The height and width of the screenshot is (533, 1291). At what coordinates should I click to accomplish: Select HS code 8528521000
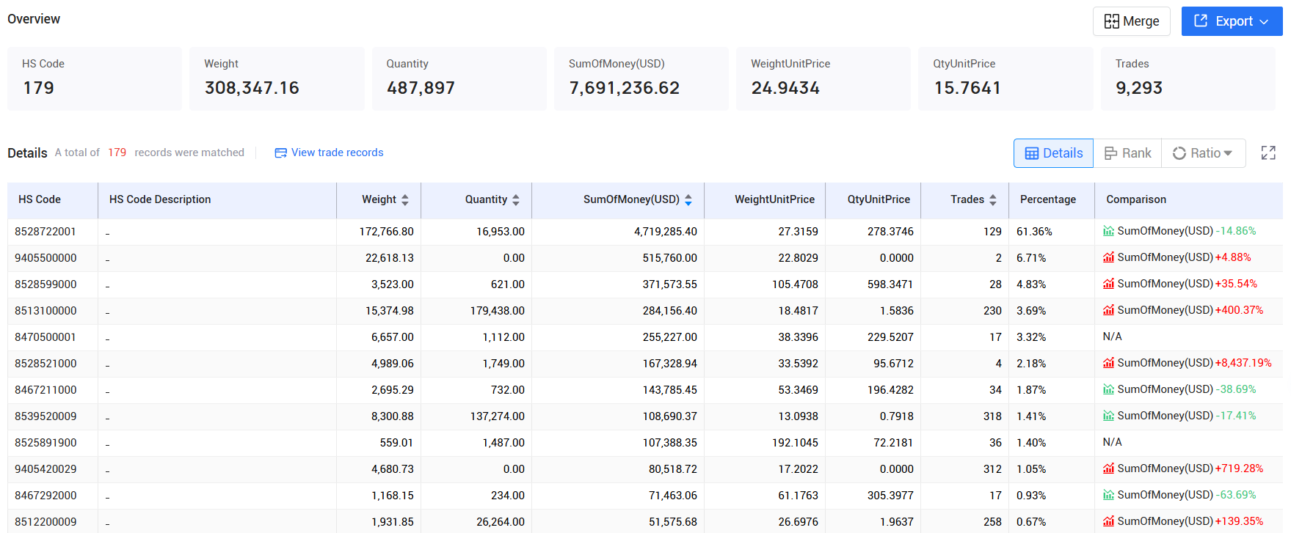[46, 364]
